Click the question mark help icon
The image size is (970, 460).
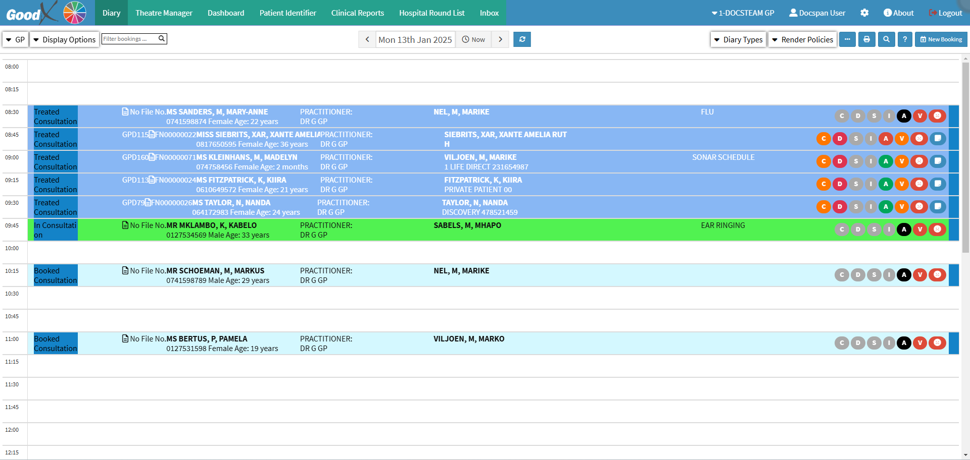905,39
